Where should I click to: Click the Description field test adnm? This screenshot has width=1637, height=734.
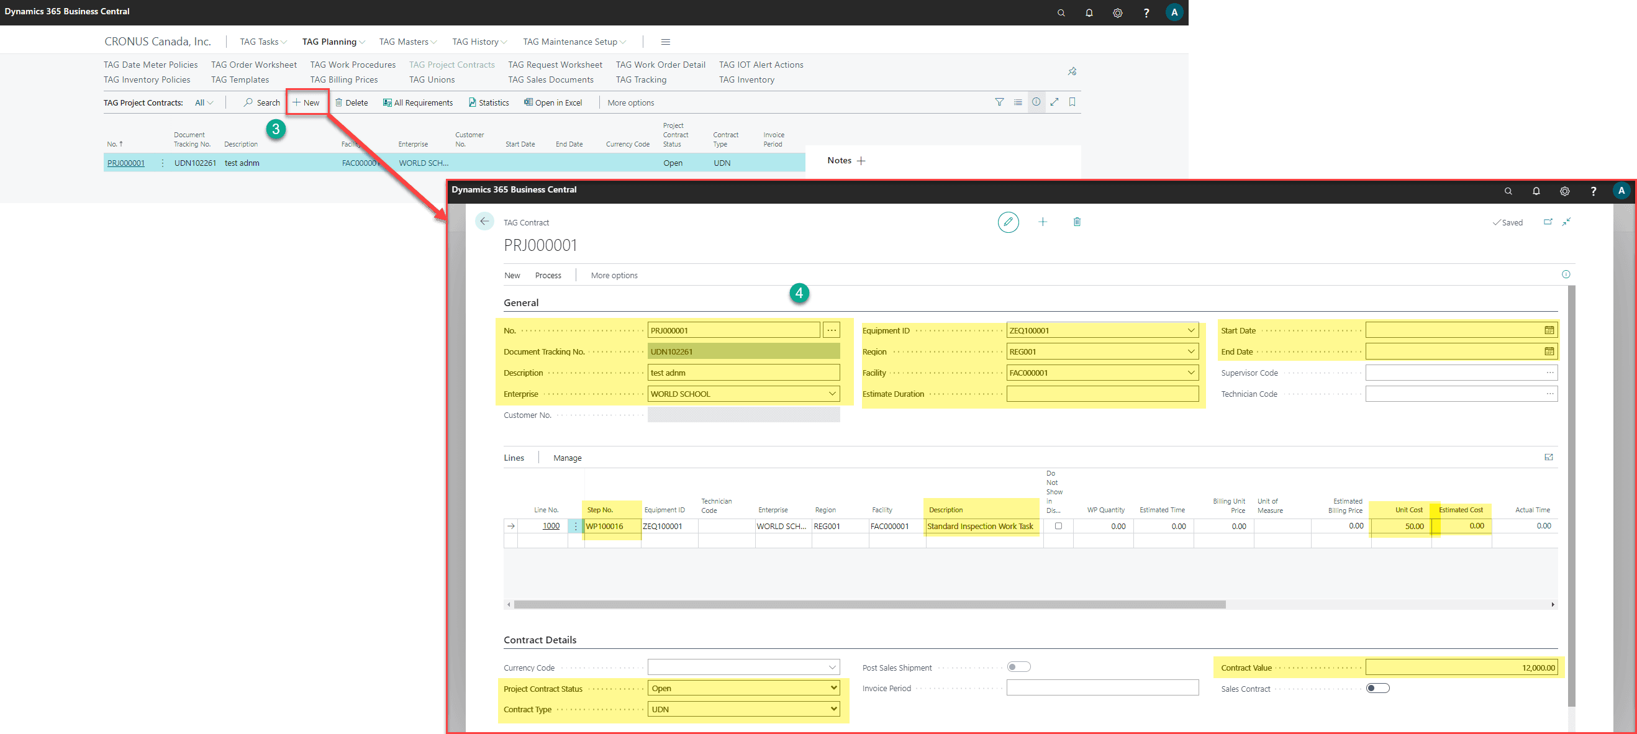[743, 373]
